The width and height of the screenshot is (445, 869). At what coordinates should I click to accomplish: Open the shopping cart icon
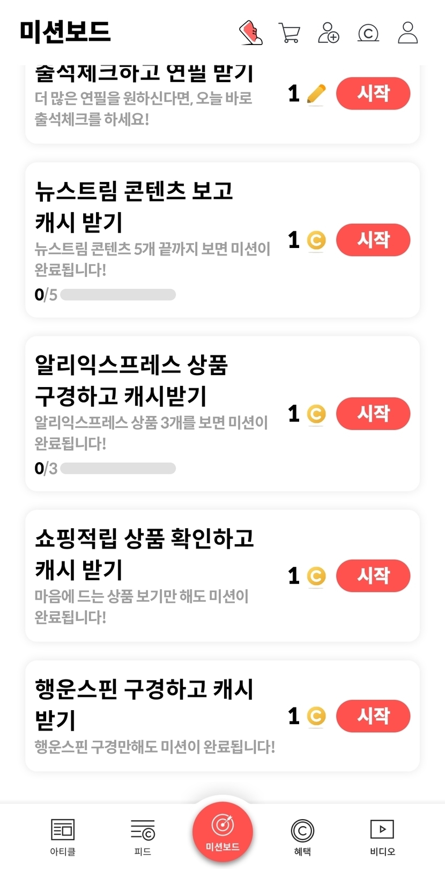pyautogui.click(x=290, y=33)
